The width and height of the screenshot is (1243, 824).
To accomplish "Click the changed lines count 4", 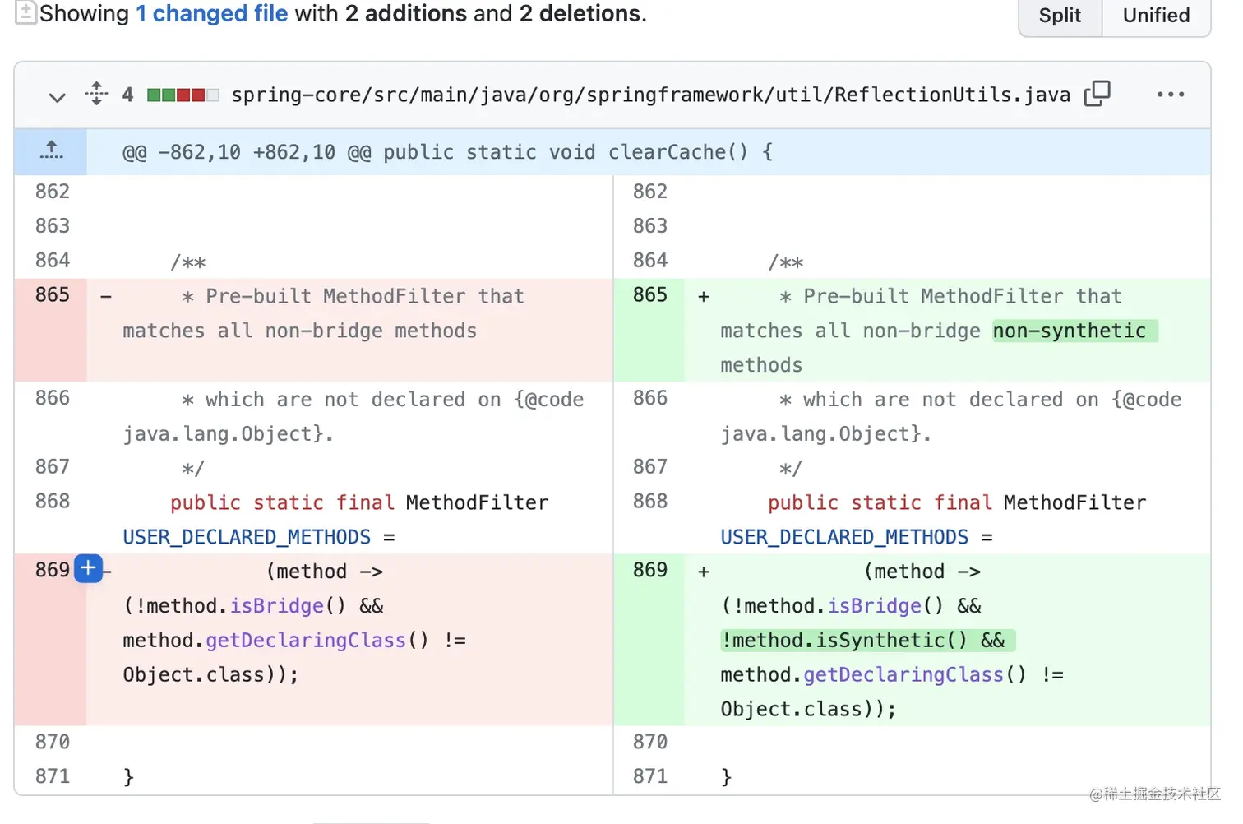I will [x=127, y=95].
